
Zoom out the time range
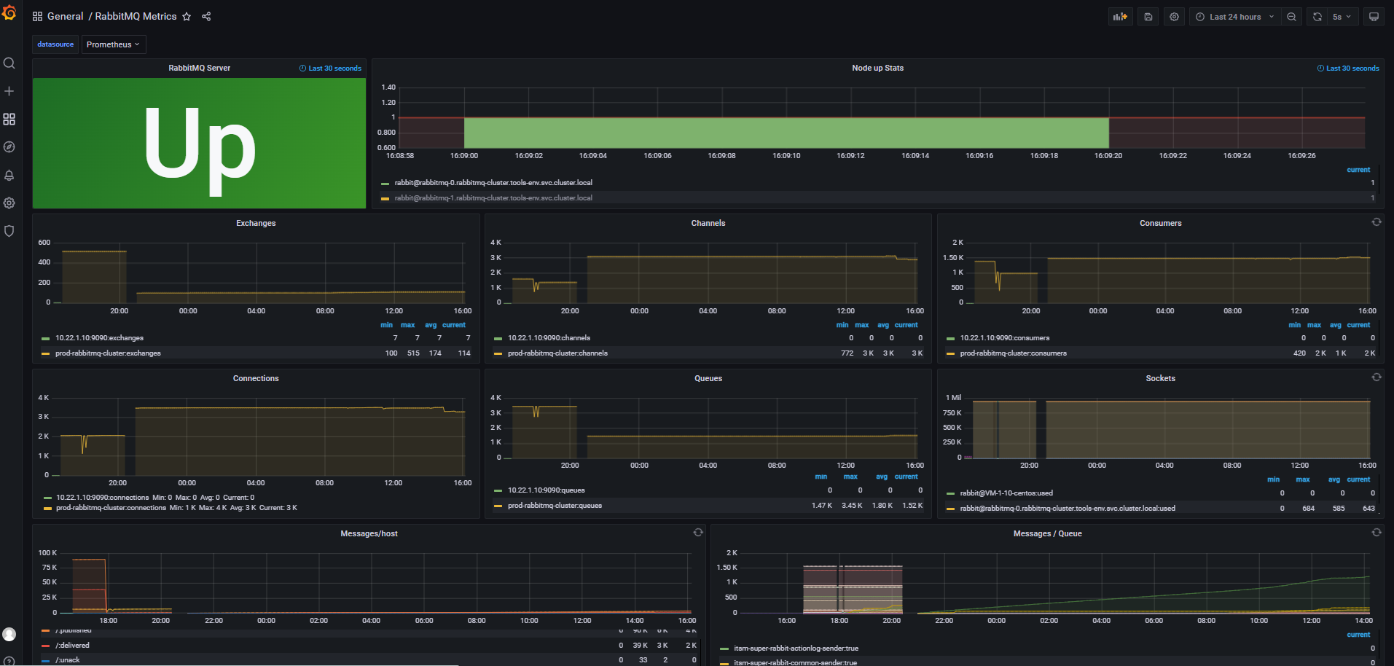pos(1291,17)
